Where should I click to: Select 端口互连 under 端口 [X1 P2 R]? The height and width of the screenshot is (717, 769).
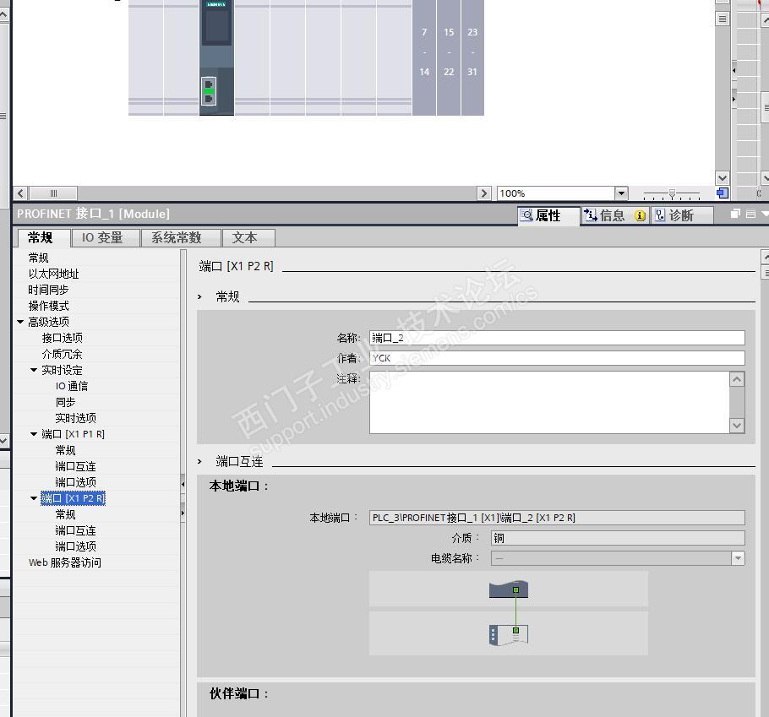click(x=76, y=530)
